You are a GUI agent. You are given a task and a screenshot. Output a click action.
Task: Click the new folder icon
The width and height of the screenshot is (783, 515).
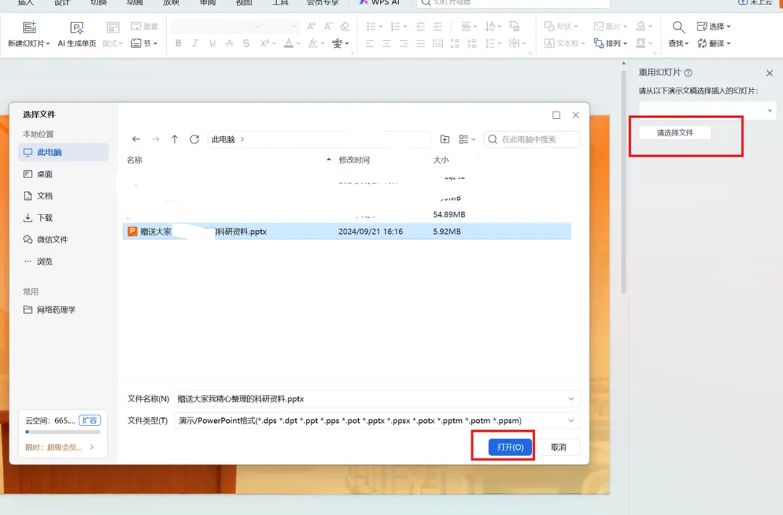[x=444, y=139]
